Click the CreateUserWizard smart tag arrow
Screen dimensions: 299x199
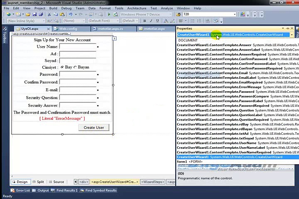pyautogui.click(x=114, y=39)
